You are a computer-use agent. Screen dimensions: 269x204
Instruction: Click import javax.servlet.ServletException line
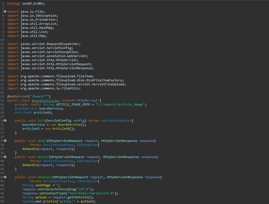[x=43, y=52]
